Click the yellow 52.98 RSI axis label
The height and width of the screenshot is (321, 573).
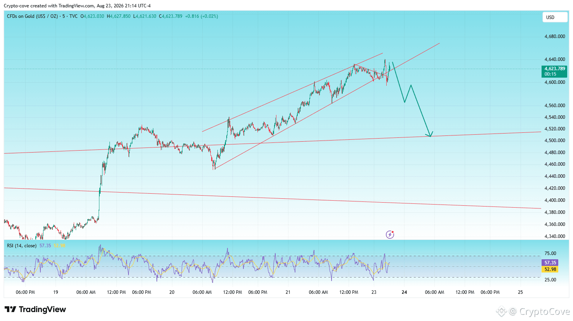tap(550, 269)
